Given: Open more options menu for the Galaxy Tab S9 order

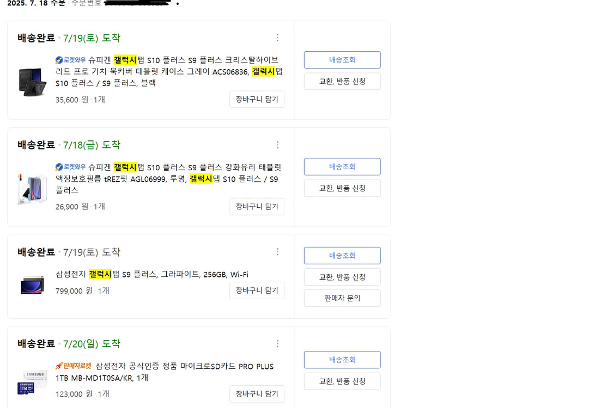Looking at the screenshot, I should point(277,252).
